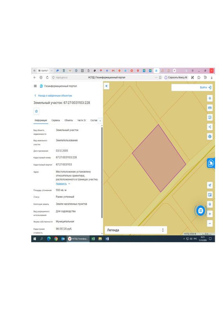Click the Геоинформационный портал logo
This screenshot has height=310, width=219.
(58, 86)
